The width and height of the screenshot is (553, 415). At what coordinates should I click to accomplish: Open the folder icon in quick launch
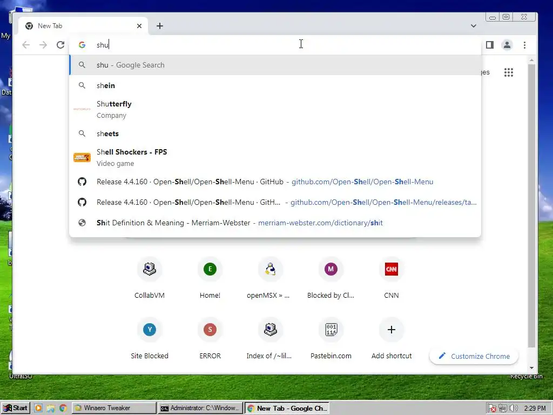[51, 409]
